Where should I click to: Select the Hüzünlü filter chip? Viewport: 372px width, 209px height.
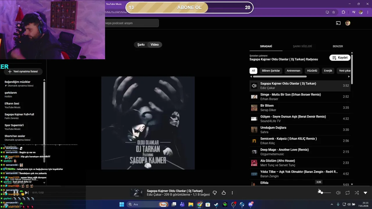click(x=312, y=71)
